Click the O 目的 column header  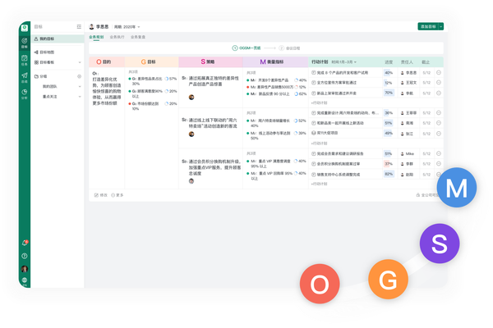point(107,61)
